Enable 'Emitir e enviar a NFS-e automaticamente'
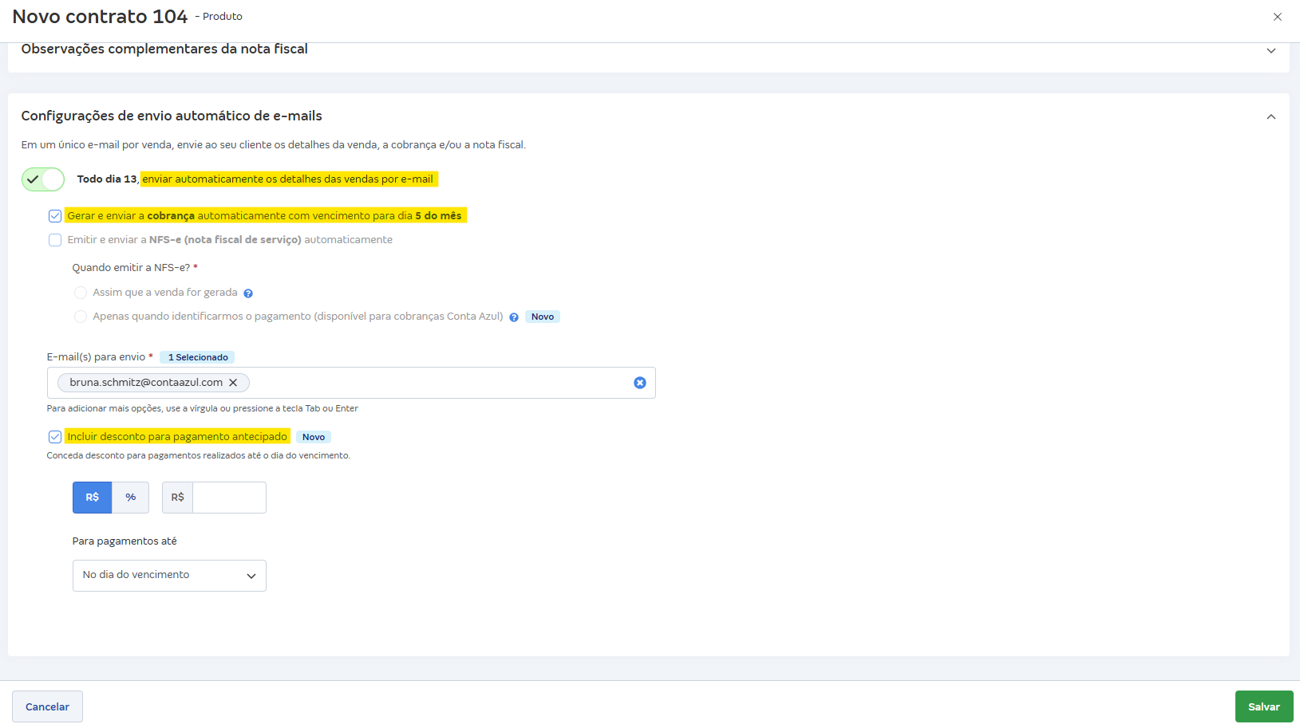Screen dimensions: 1300x728 pos(54,239)
